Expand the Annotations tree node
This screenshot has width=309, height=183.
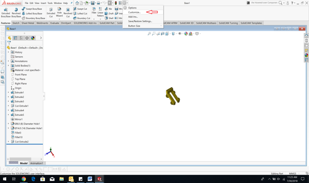(8, 61)
